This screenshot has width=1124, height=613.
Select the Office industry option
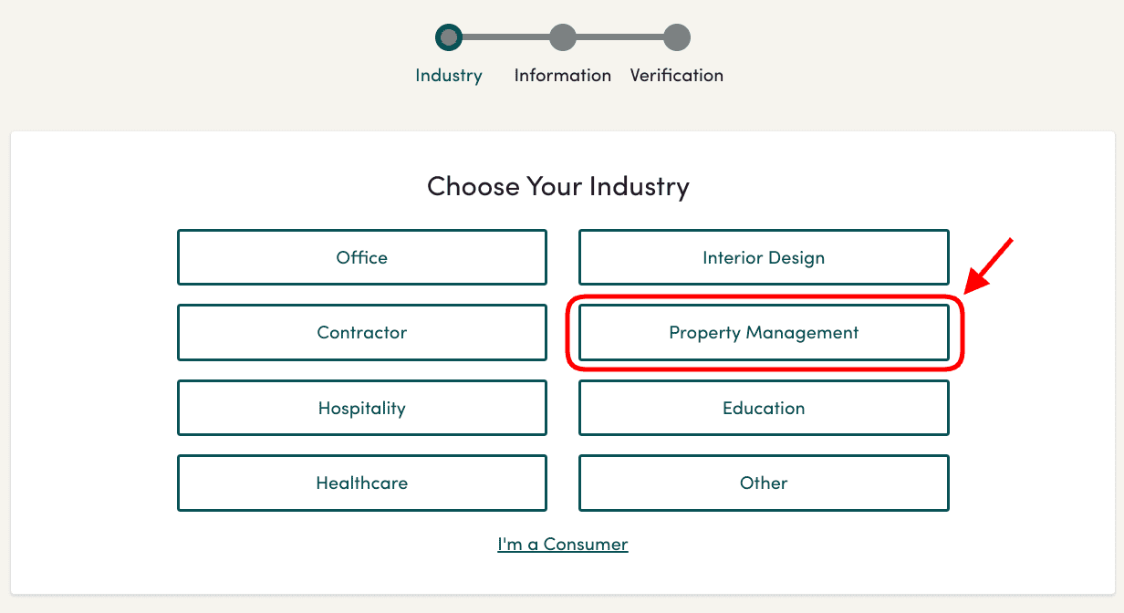click(361, 257)
